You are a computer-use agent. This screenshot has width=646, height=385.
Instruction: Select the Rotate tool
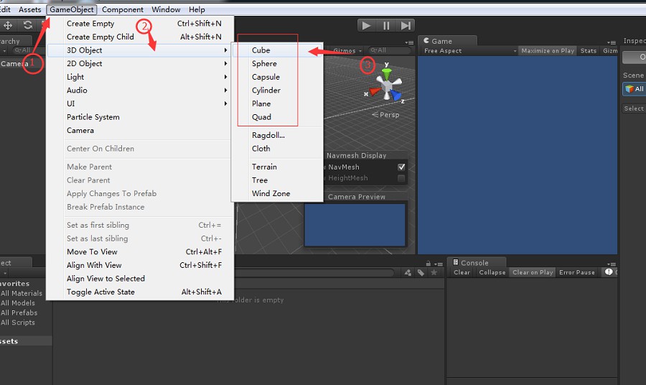click(x=27, y=26)
